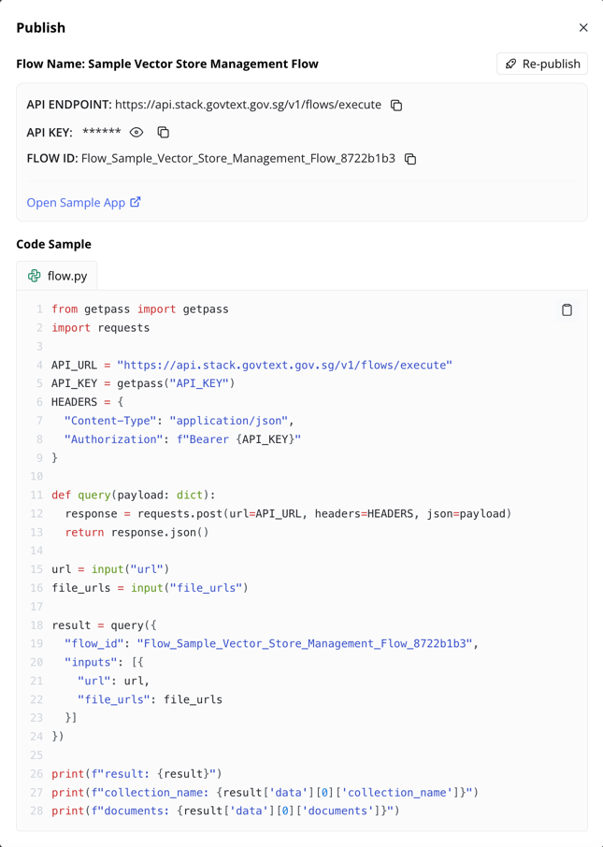Image resolution: width=603 pixels, height=847 pixels.
Task: Copy the code sample to clipboard
Action: tap(567, 309)
